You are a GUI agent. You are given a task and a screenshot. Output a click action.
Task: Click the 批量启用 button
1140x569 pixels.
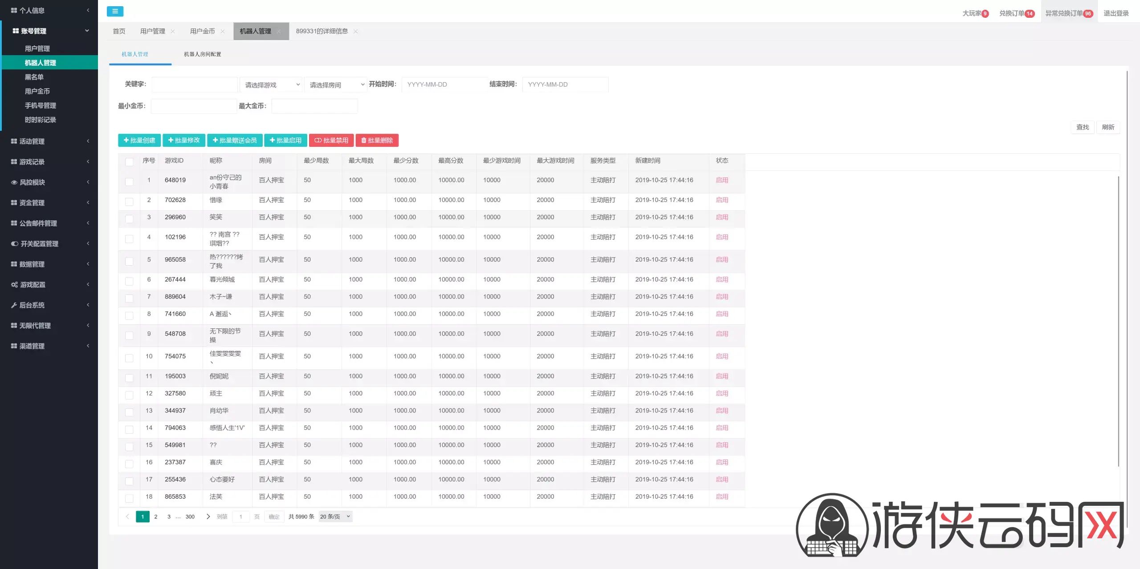point(285,140)
